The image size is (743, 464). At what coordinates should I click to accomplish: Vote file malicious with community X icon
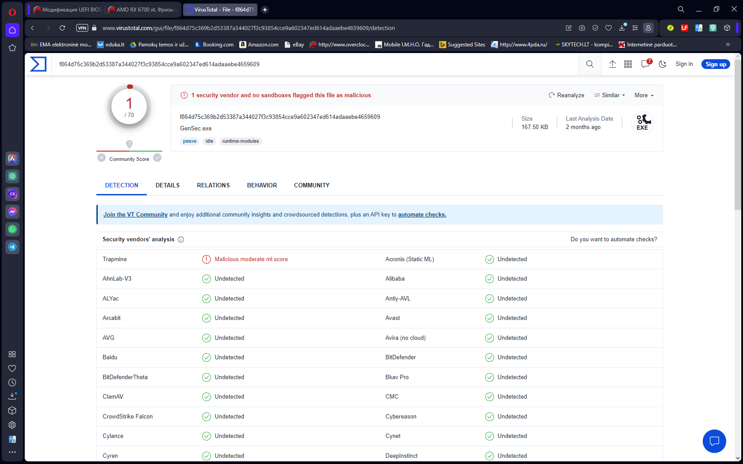pyautogui.click(x=102, y=158)
